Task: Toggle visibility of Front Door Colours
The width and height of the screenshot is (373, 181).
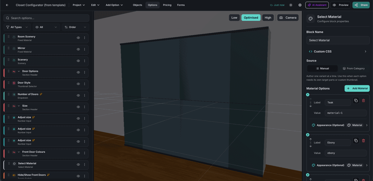Action: [x=78, y=153]
